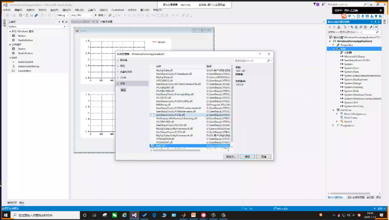The height and width of the screenshot is (220, 389).
Task: Click the confirm button next to Browse
Action: 247,157
